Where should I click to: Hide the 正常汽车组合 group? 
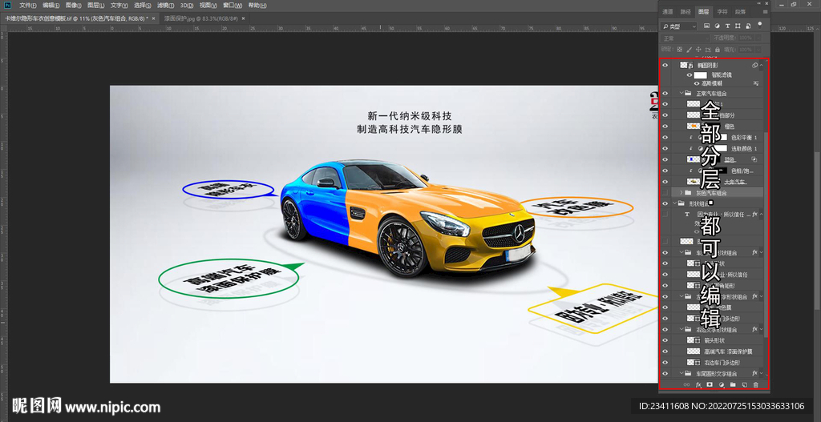(665, 93)
